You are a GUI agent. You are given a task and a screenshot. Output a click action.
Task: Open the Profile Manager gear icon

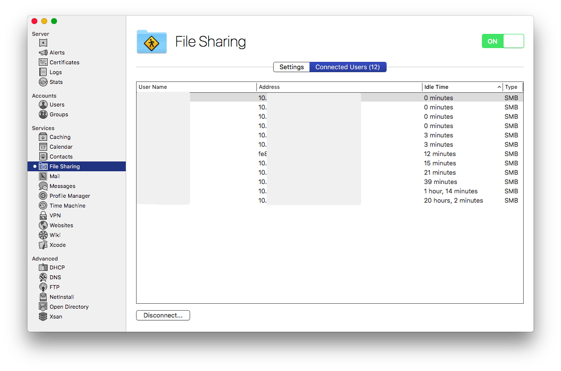(x=43, y=195)
